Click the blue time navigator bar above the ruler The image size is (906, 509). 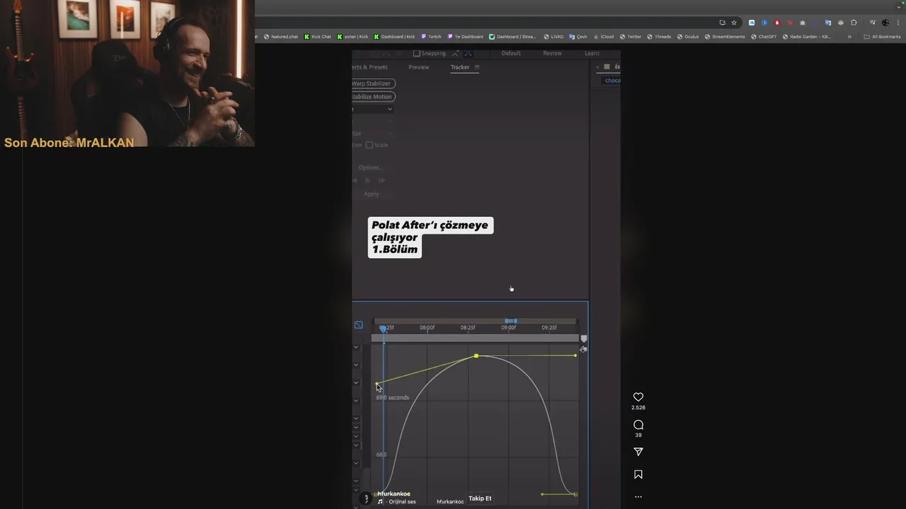pos(511,321)
